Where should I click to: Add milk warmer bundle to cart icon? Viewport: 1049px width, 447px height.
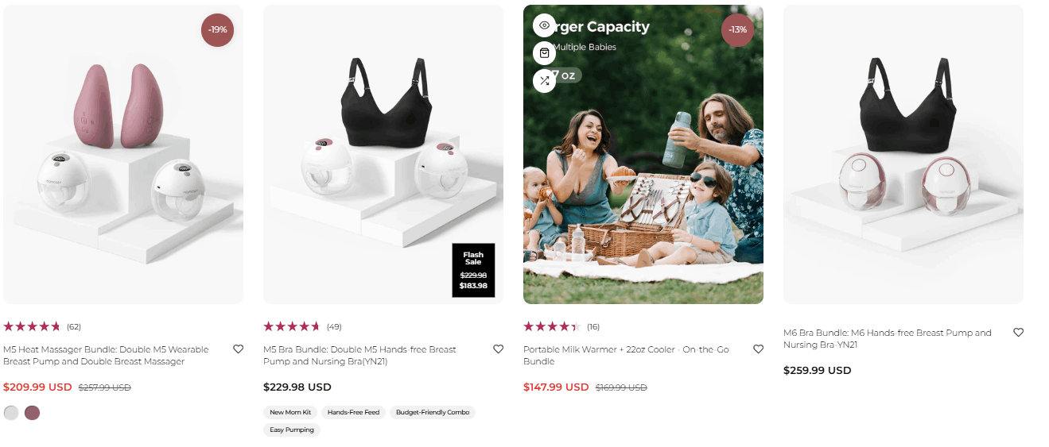click(x=544, y=53)
